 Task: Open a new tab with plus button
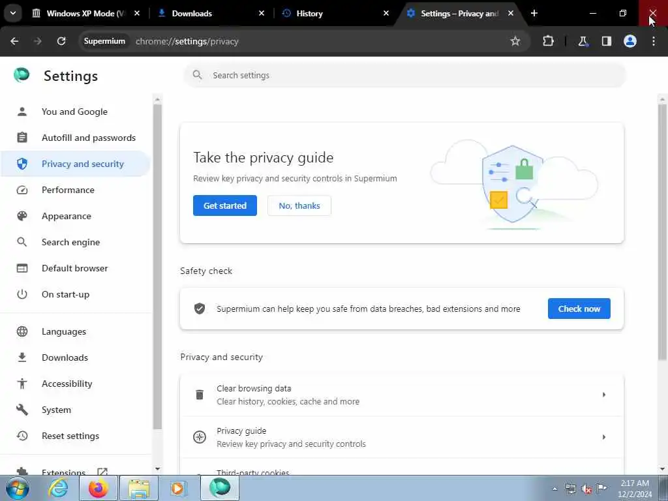coord(534,13)
